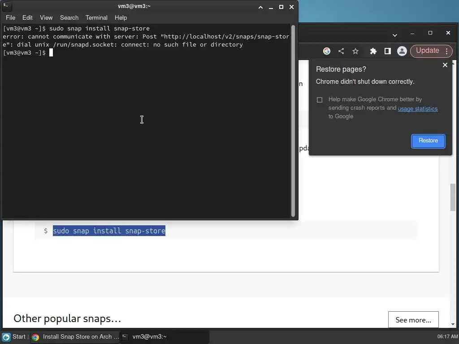The width and height of the screenshot is (459, 344).
Task: Tick the send crash reports checkbox
Action: [x=320, y=100]
